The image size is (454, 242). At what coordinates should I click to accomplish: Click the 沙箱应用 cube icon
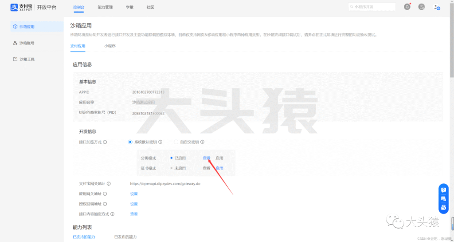tap(15, 27)
